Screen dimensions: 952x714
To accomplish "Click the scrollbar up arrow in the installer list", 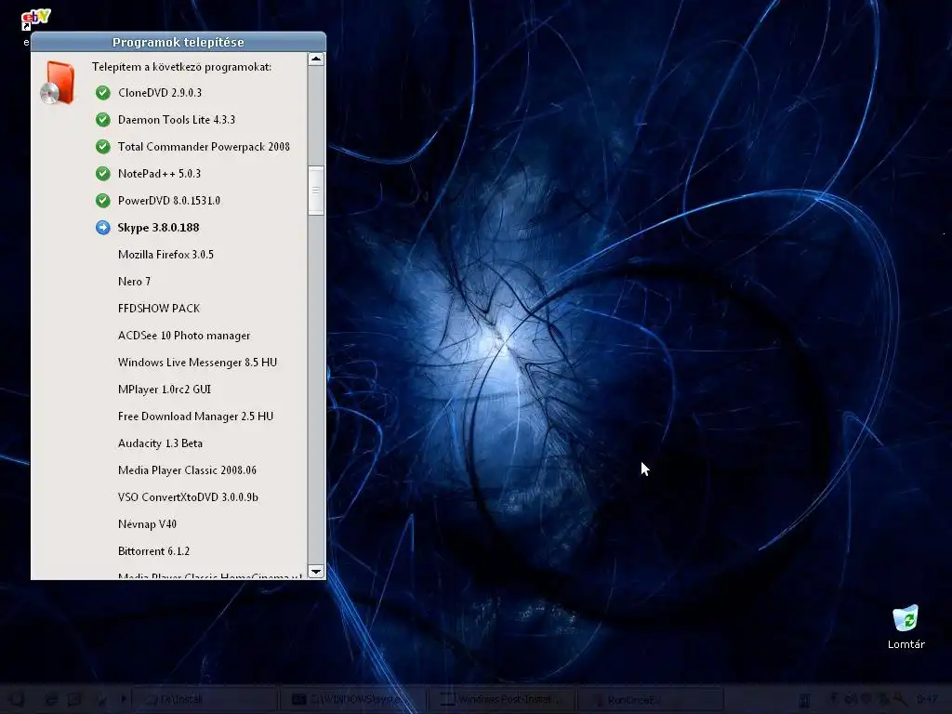I will 316,59.
